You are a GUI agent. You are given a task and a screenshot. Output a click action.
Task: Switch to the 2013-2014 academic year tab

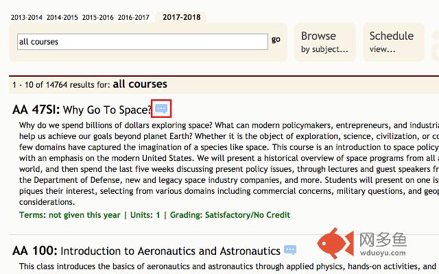pos(27,17)
